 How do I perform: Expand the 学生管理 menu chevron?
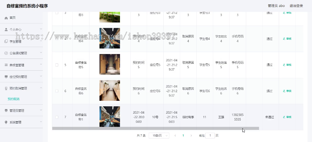pos(41,41)
